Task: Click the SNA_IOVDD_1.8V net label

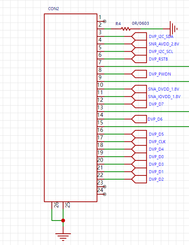Action: [164, 97]
